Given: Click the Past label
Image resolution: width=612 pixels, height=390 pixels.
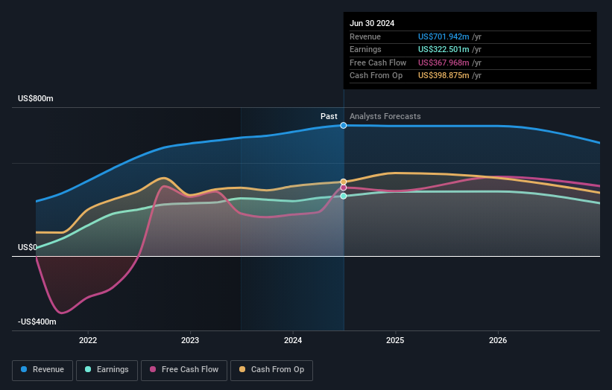Looking at the screenshot, I should [x=329, y=116].
